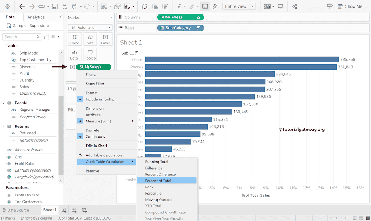Click the Sort ascending toolbar icon
Screen dimensions: 371x221
tap(155, 6)
